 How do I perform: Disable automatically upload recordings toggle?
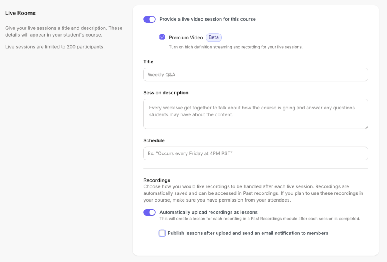149,212
